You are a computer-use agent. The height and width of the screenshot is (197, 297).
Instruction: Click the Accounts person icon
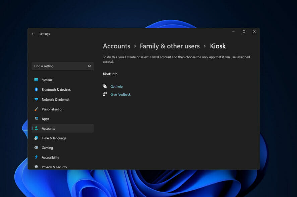pos(36,128)
